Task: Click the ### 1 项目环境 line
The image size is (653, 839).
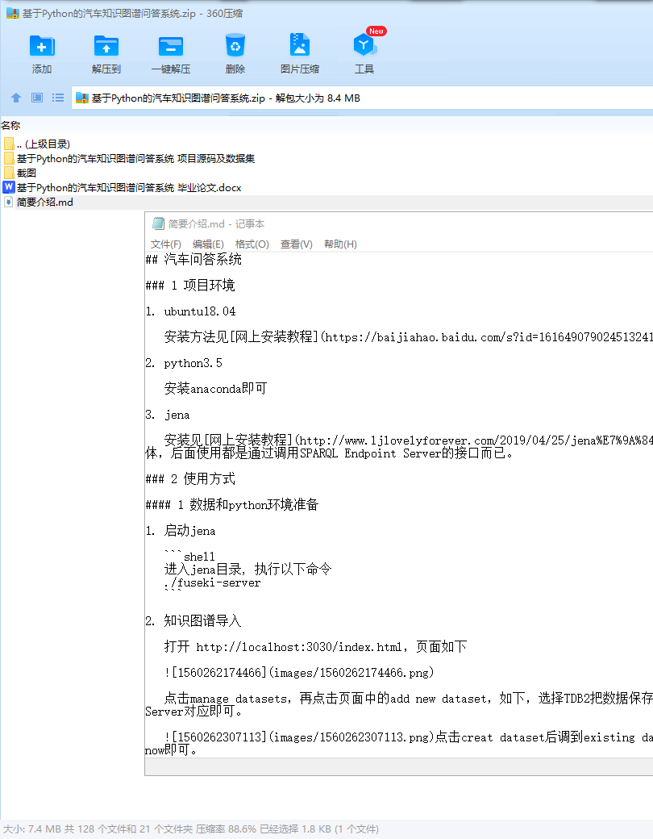Action: point(190,286)
